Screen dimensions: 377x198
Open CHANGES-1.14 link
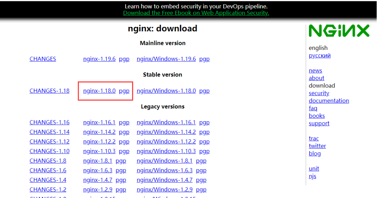click(x=49, y=132)
